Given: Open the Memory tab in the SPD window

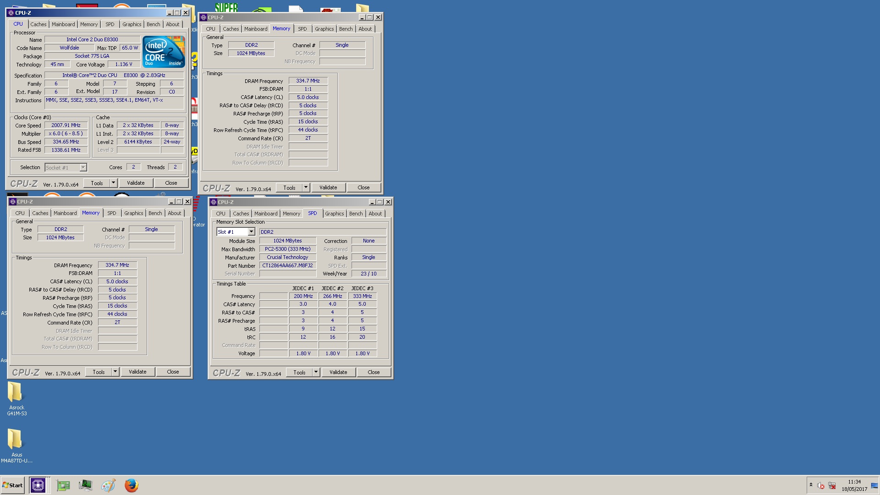Looking at the screenshot, I should coord(291,214).
